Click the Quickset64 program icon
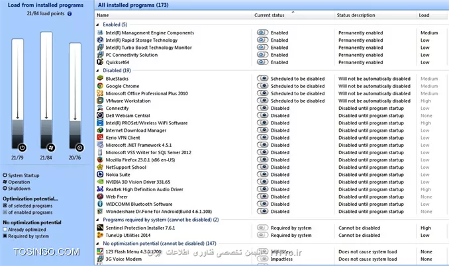Viewport: 449px width, 266px height. coord(100,62)
